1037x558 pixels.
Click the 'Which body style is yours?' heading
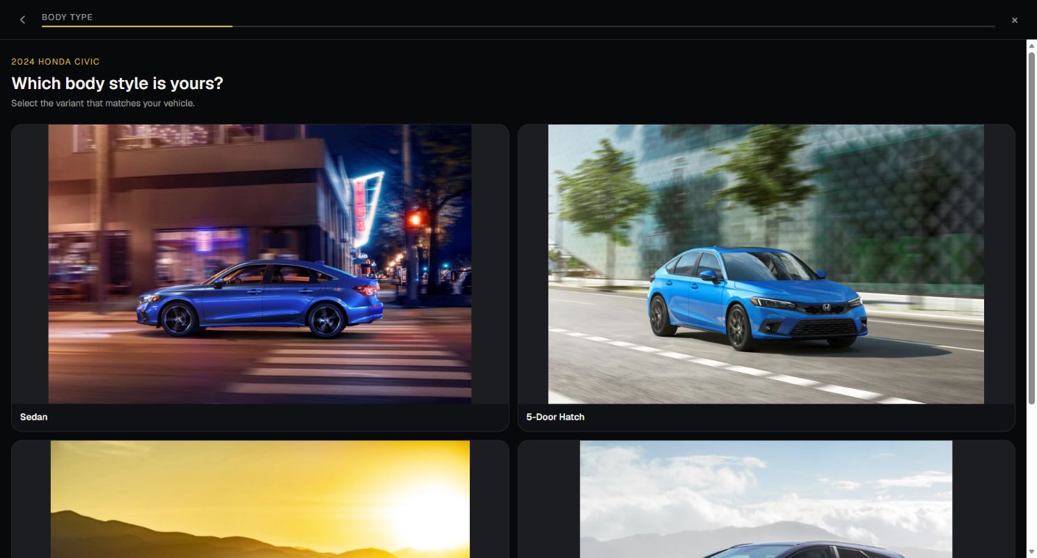[x=117, y=83]
